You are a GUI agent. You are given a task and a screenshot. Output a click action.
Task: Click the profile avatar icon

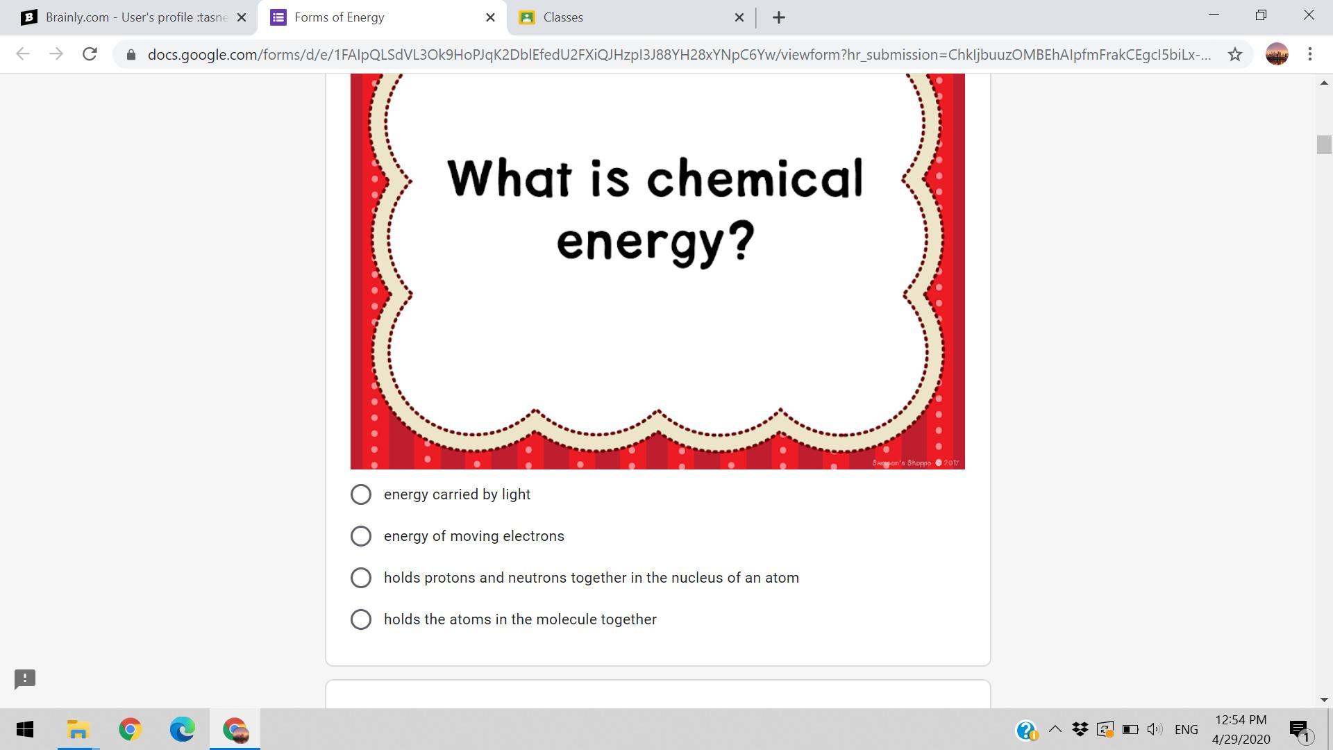pyautogui.click(x=1276, y=54)
